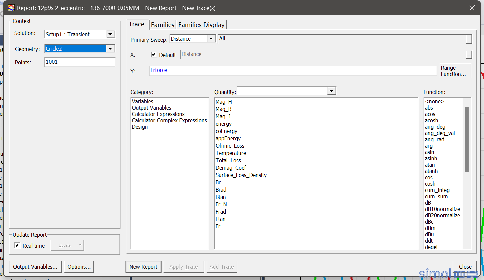The width and height of the screenshot is (484, 280).
Task: Select appEnergy in the quantity list
Action: (228, 138)
